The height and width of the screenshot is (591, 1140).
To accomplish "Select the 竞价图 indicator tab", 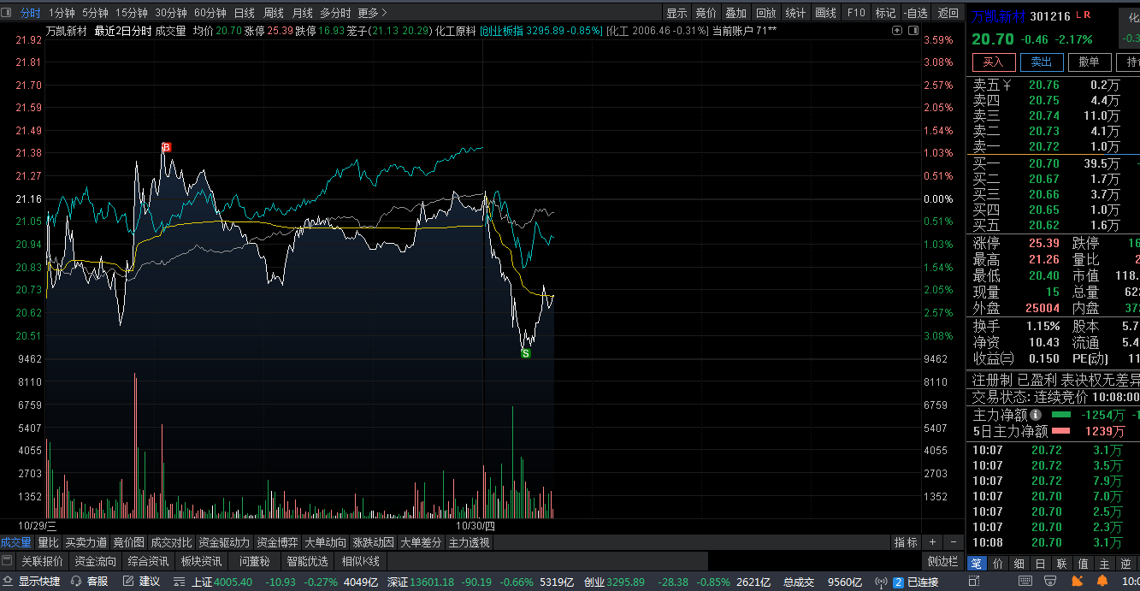I will (129, 542).
